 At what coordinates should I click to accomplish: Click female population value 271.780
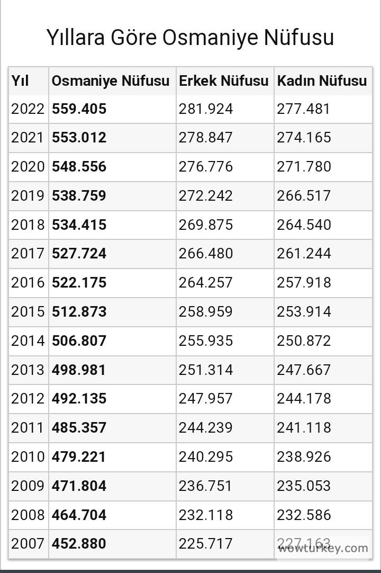pyautogui.click(x=304, y=167)
